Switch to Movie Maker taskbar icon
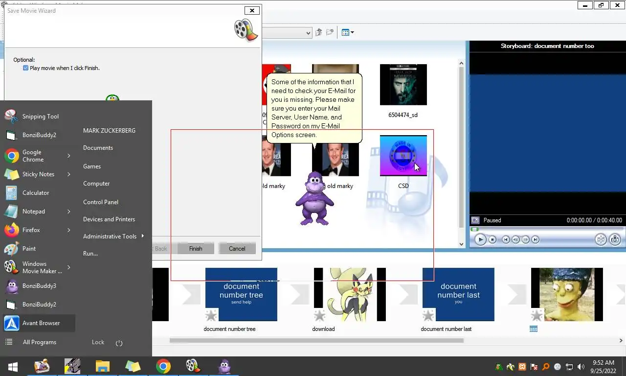This screenshot has width=626, height=376. pyautogui.click(x=192, y=366)
